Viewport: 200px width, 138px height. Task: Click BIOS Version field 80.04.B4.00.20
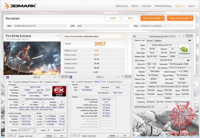pos(166,60)
